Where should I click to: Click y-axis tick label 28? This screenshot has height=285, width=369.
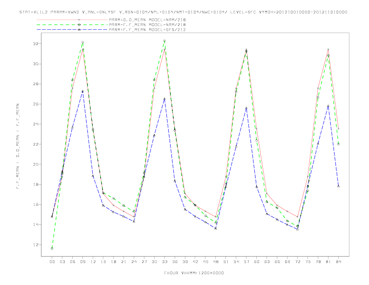click(36, 84)
